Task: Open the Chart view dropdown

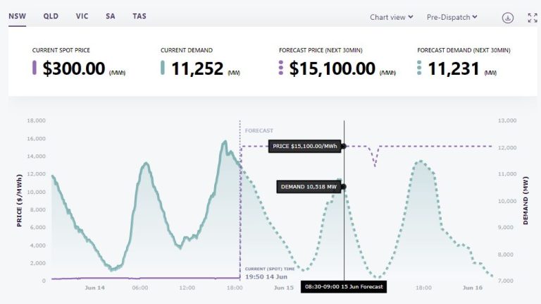Action: tap(391, 18)
